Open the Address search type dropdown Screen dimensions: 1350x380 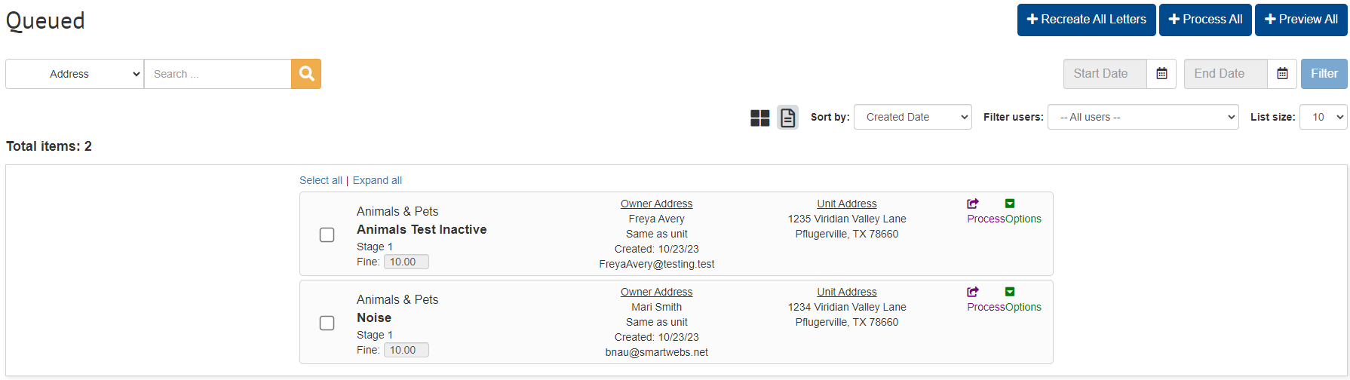[75, 74]
